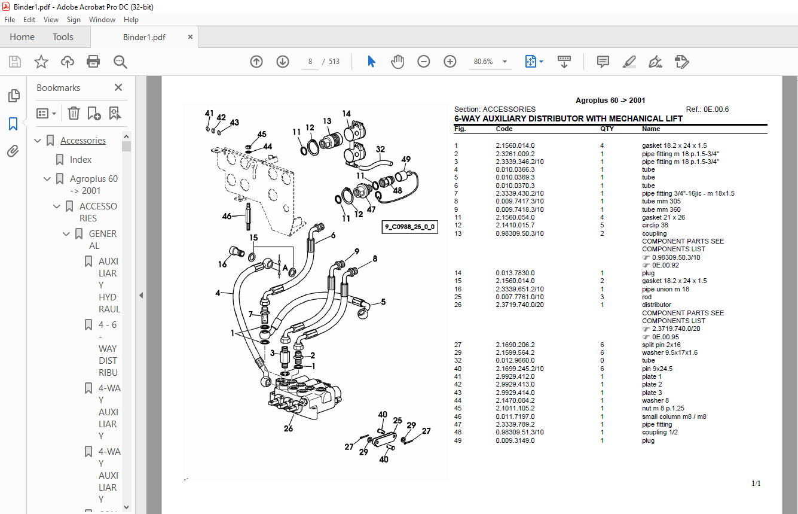Open the Find text magnifier icon
The height and width of the screenshot is (514, 798).
point(120,62)
